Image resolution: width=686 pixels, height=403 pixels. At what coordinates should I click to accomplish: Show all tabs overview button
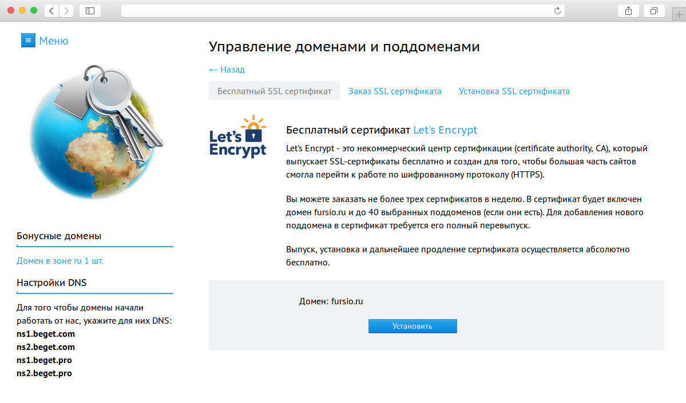[x=654, y=11]
